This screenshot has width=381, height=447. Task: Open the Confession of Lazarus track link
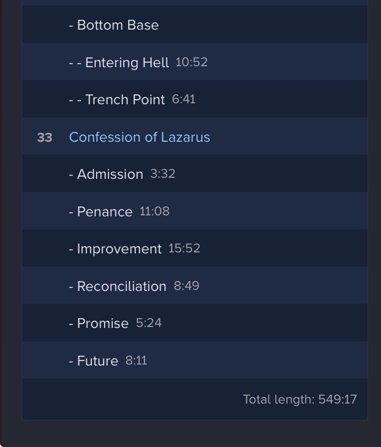tap(139, 137)
